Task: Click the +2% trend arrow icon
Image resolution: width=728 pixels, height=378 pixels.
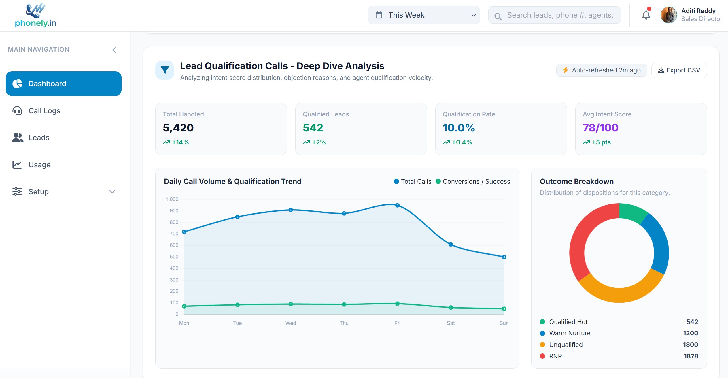Action: pos(307,142)
